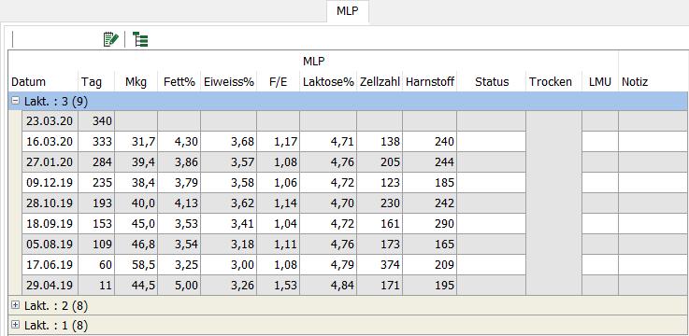Select the date cell 29.04.19
The width and height of the screenshot is (689, 336).
(50, 285)
